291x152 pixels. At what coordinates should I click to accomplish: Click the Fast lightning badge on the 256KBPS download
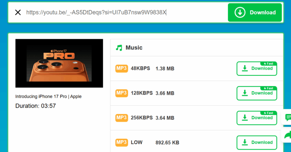click(269, 113)
